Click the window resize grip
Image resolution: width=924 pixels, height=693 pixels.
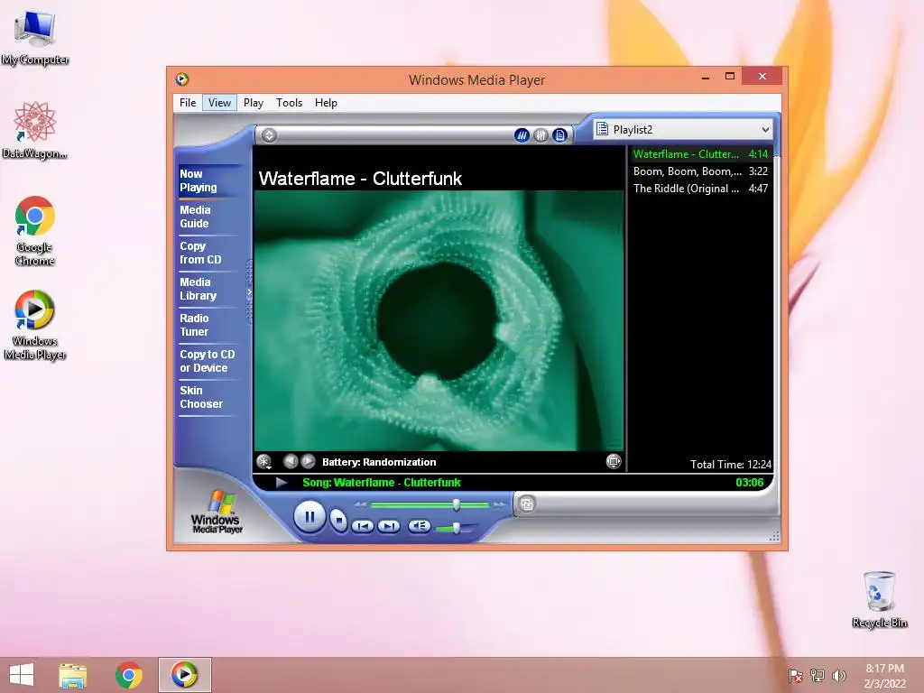coord(774,536)
